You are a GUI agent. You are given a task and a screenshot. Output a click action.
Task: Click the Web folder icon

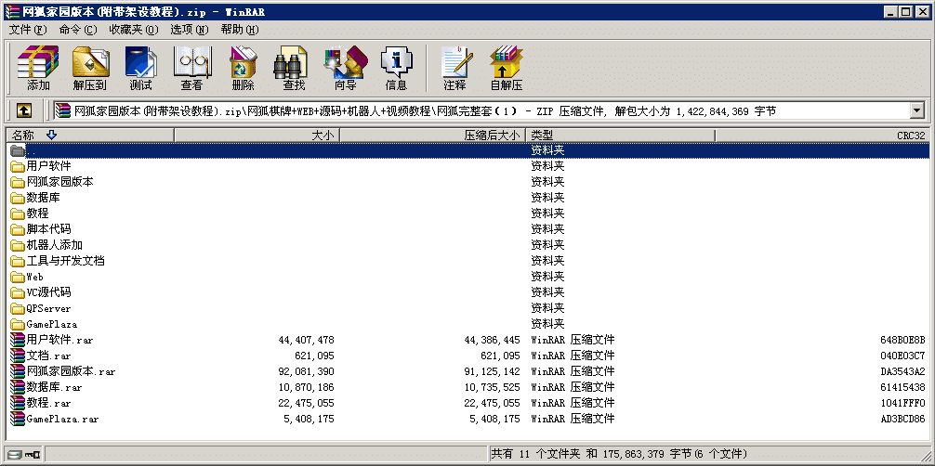point(18,277)
